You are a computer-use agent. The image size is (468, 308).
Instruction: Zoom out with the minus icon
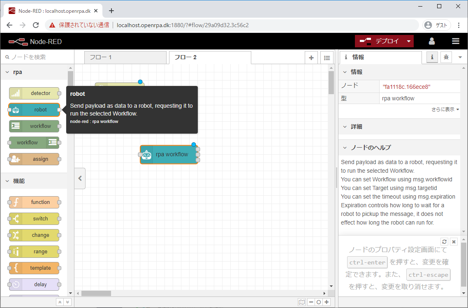(311, 302)
